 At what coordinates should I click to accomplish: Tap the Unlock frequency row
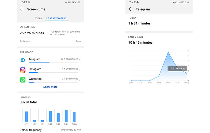(x=50, y=130)
